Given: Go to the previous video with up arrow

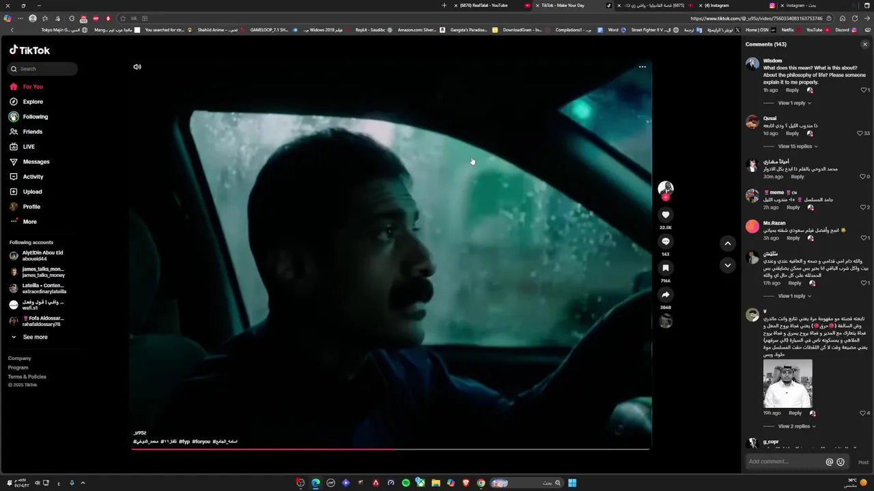Looking at the screenshot, I should [x=728, y=243].
